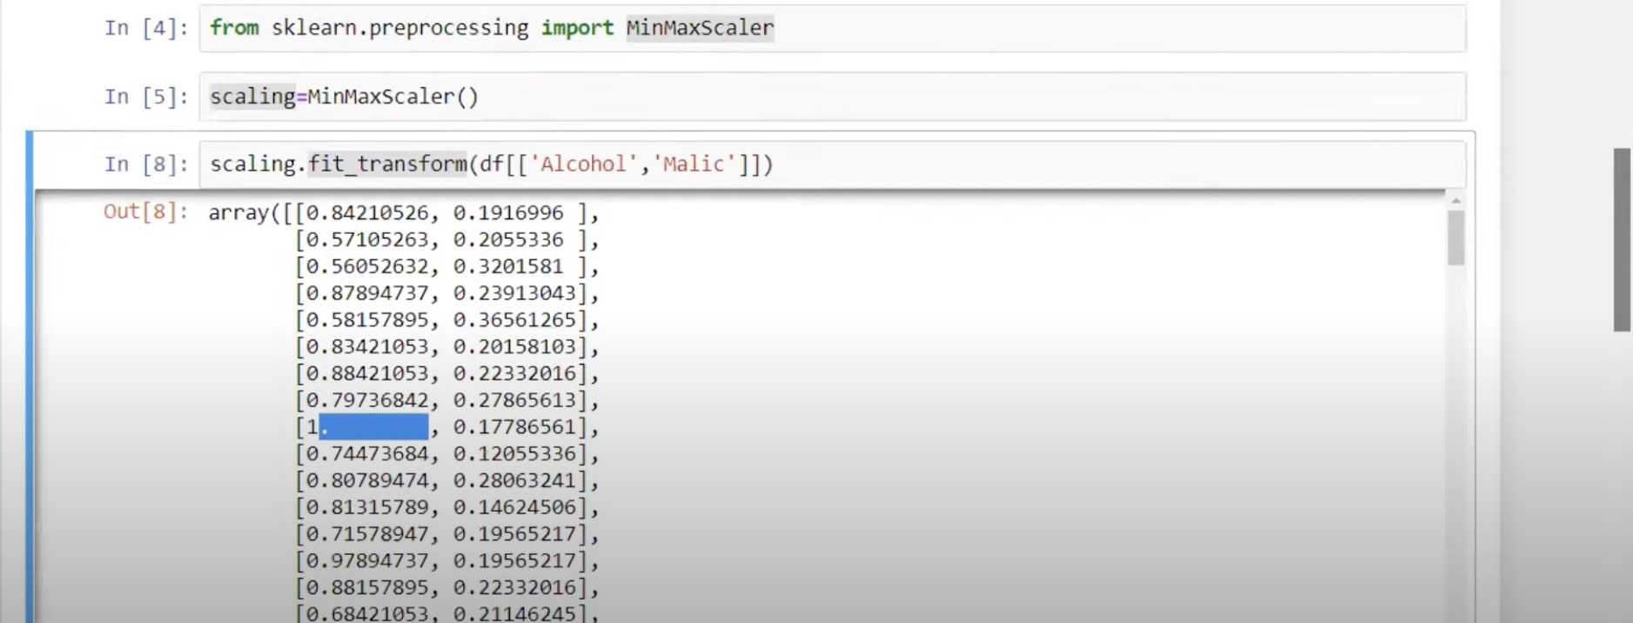Click the value 0.71578947 in the output
Screen dimensions: 1633x623
(x=367, y=534)
